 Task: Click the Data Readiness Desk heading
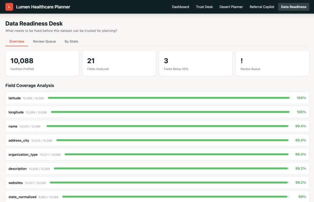pos(34,23)
